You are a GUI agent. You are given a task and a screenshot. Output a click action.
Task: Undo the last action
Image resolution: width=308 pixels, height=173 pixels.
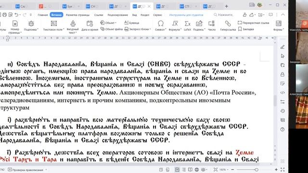16,15
